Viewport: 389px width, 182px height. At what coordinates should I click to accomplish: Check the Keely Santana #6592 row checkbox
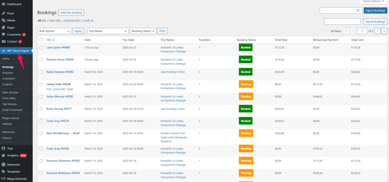click(41, 72)
